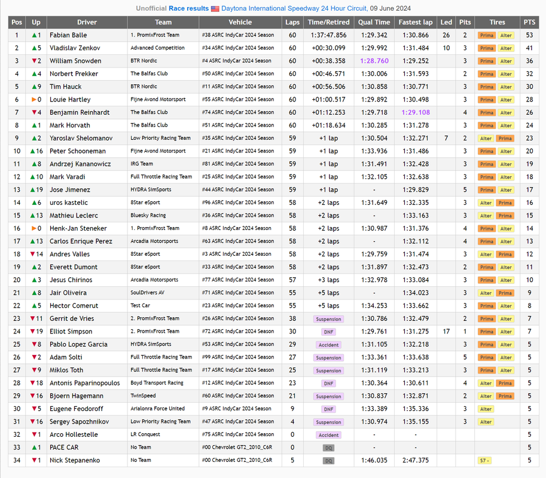
Task: Select the Driver column header
Action: coord(87,22)
